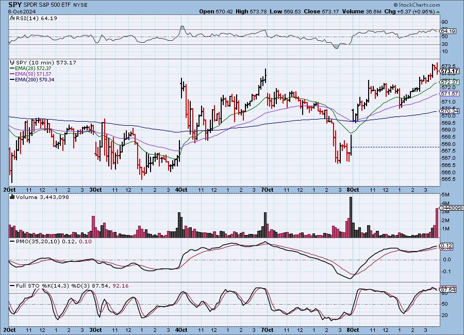Screen dimensions: 464x335
Task: Click the 5M label on volume scale
Action: [x=445, y=195]
